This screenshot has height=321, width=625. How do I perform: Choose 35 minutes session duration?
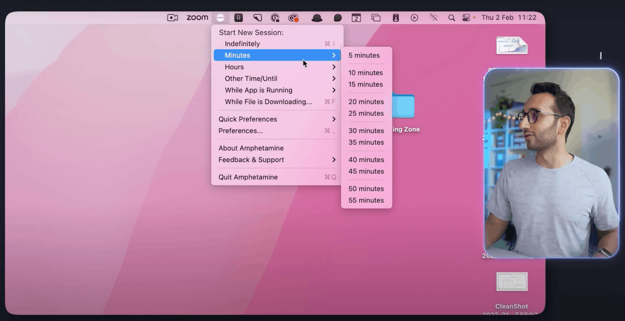coord(366,143)
